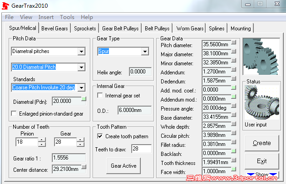The image size is (286, 184).
Task: Decrease Pinion teeth with down arrow
Action: (42, 144)
